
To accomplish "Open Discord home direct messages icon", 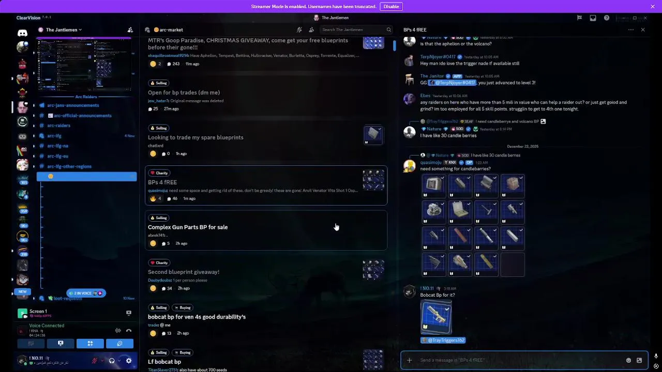I will point(22,33).
